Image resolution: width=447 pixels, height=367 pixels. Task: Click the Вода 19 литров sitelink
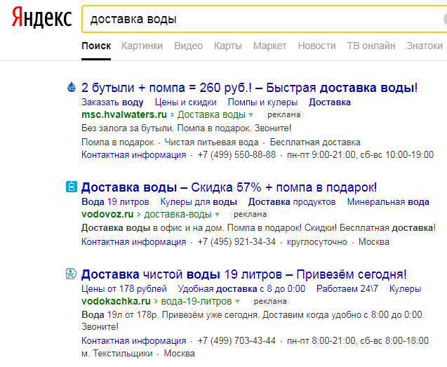click(115, 202)
